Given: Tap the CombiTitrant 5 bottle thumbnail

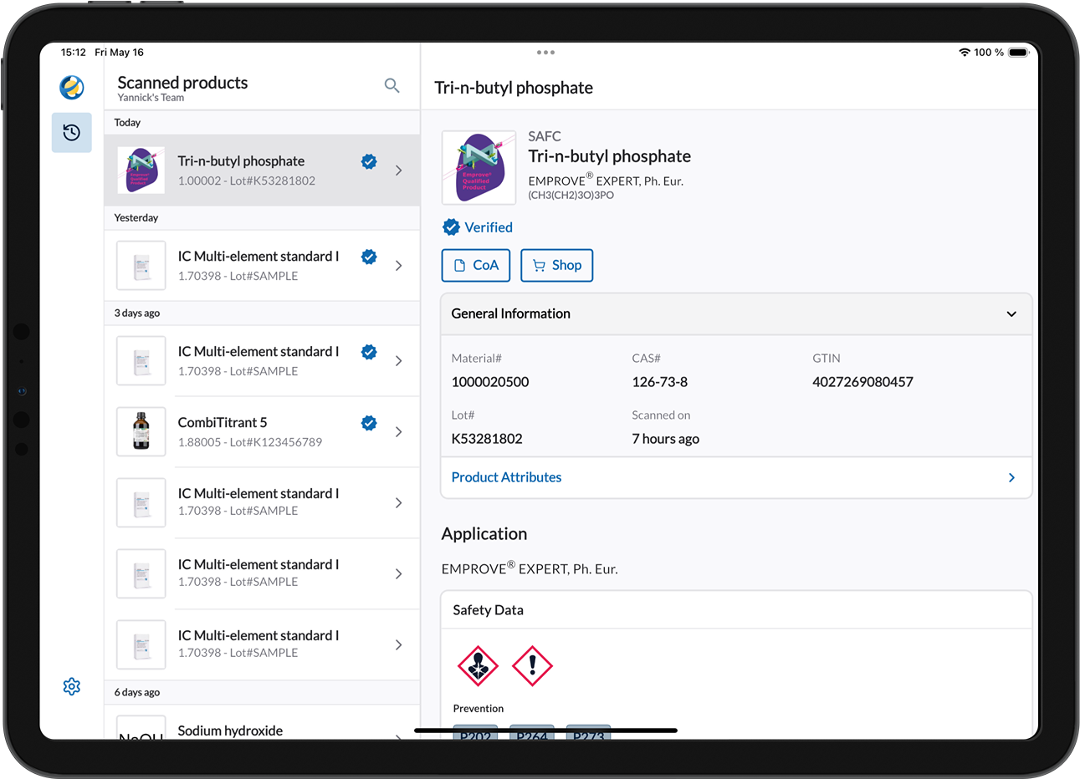Looking at the screenshot, I should [141, 431].
